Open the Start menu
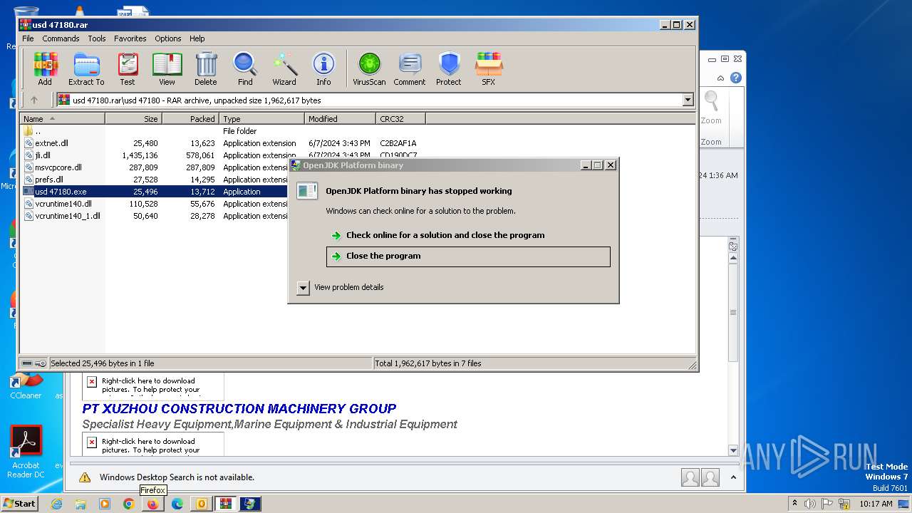 coord(20,504)
